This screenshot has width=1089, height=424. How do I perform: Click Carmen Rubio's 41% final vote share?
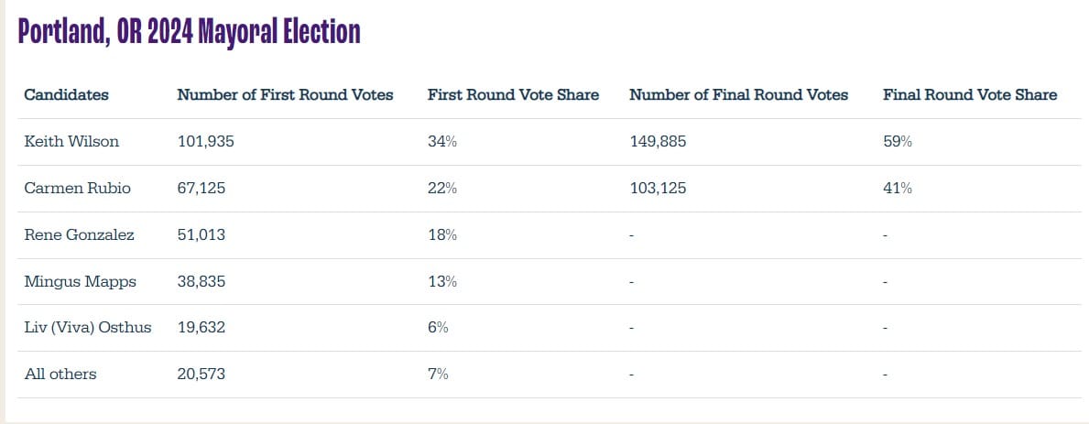click(x=897, y=189)
